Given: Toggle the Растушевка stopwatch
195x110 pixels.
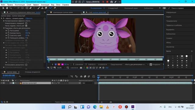Looking at the screenshot, I should tap(9, 31).
